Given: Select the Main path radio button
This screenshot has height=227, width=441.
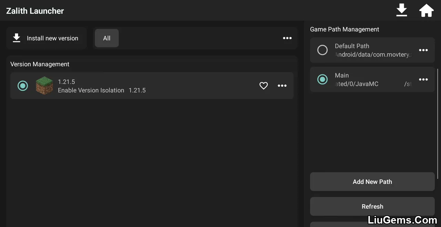Looking at the screenshot, I should tap(322, 79).
